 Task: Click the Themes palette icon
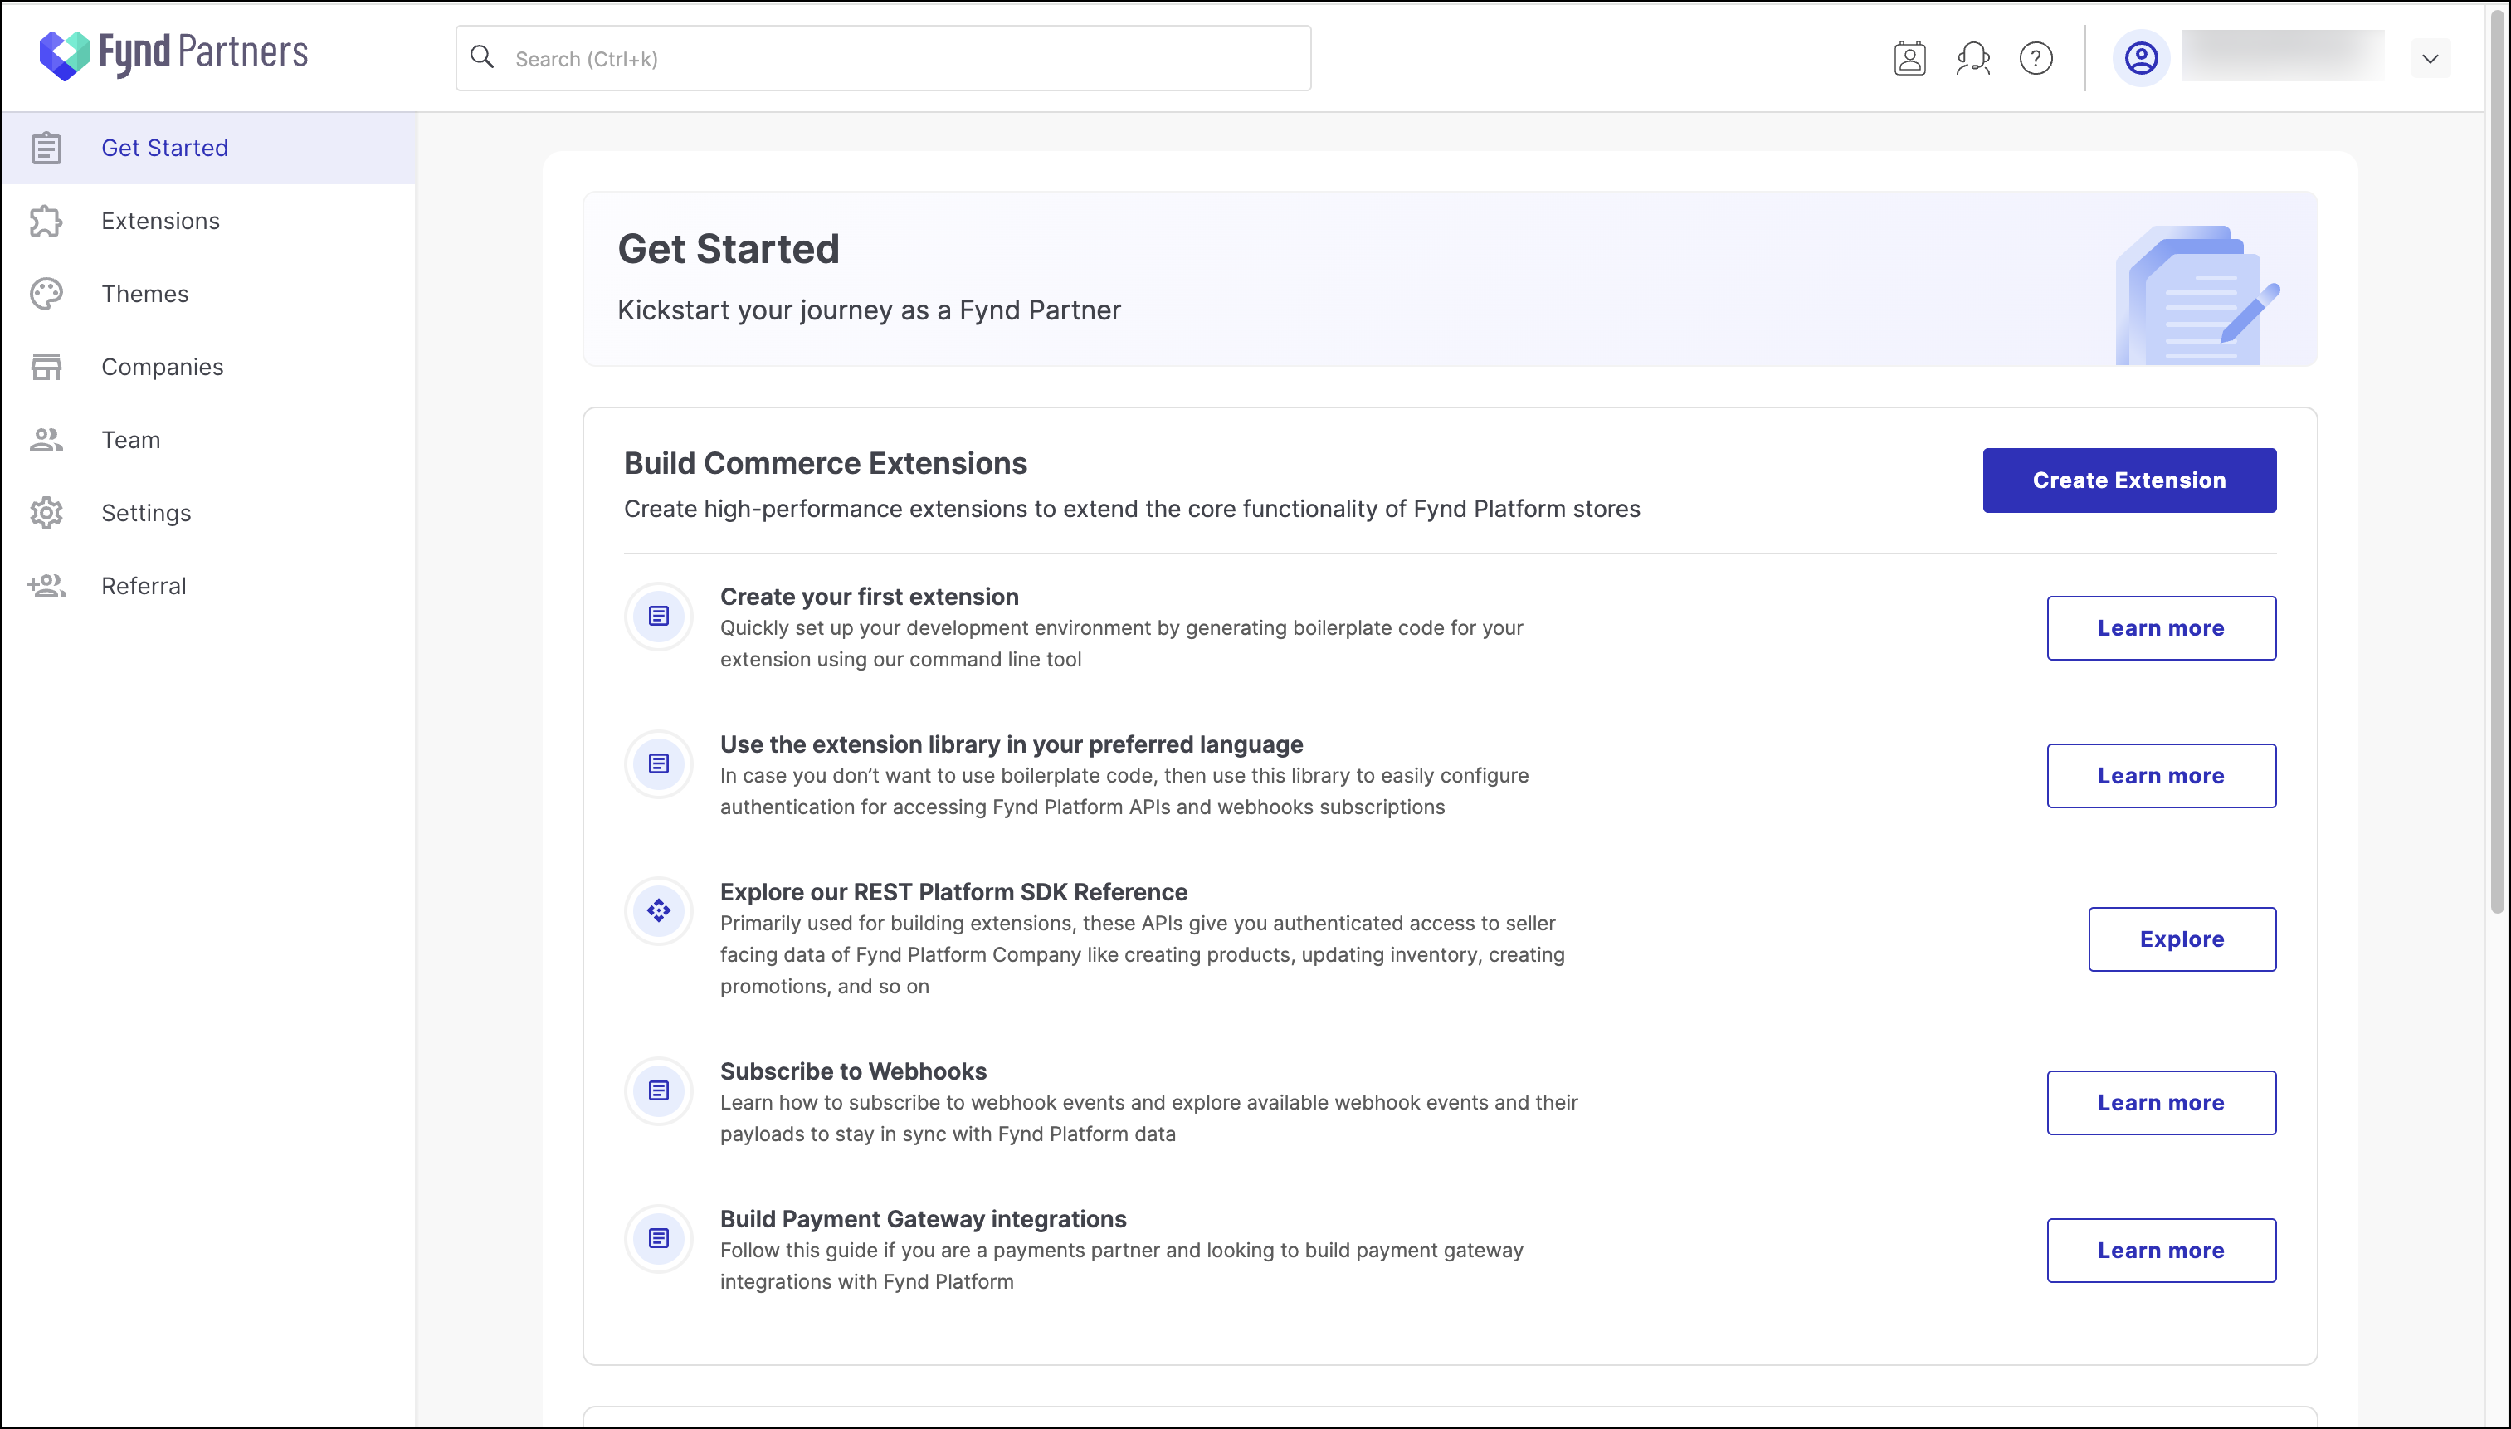(46, 294)
